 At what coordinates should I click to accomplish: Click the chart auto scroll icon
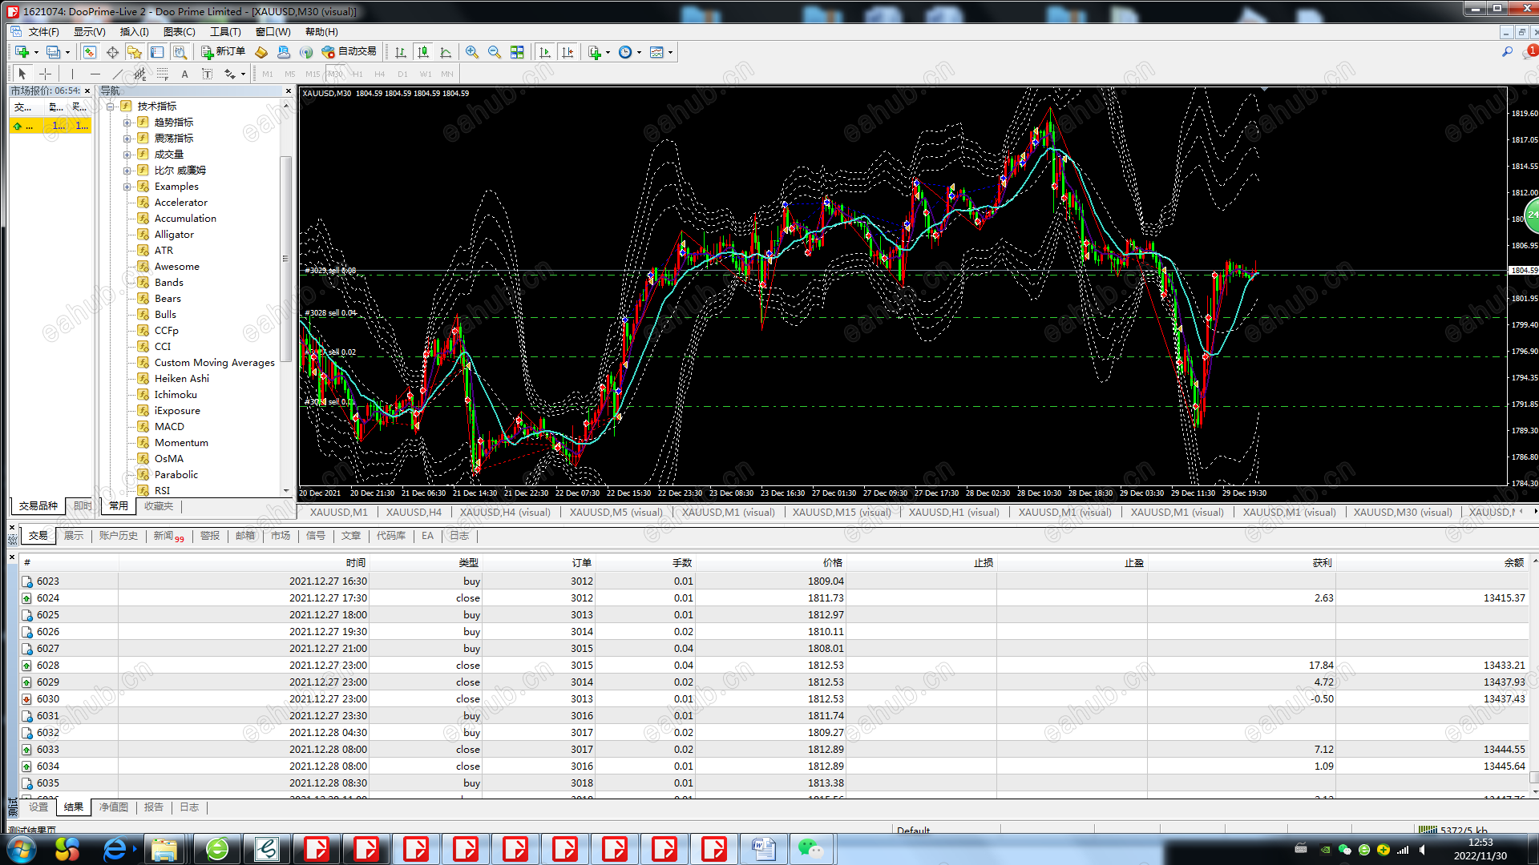click(545, 52)
